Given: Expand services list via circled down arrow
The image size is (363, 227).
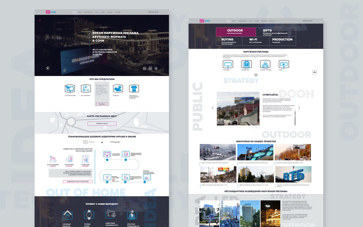Looking at the screenshot, I should pyautogui.click(x=256, y=75).
